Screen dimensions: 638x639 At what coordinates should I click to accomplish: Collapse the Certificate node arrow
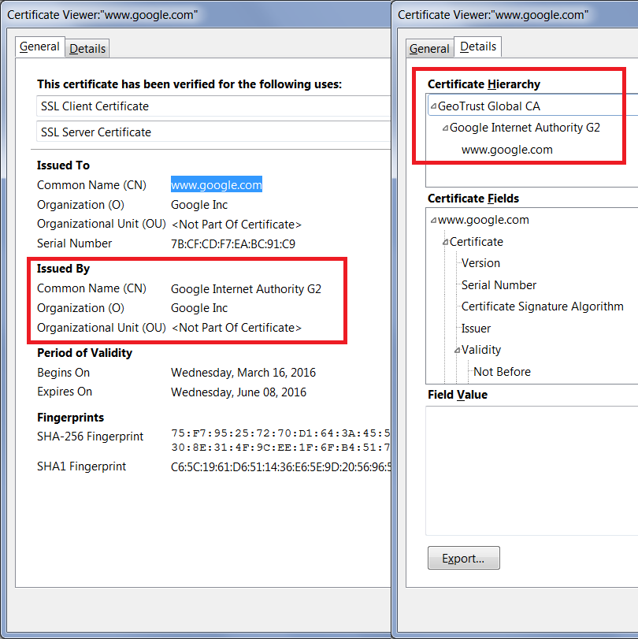click(445, 242)
